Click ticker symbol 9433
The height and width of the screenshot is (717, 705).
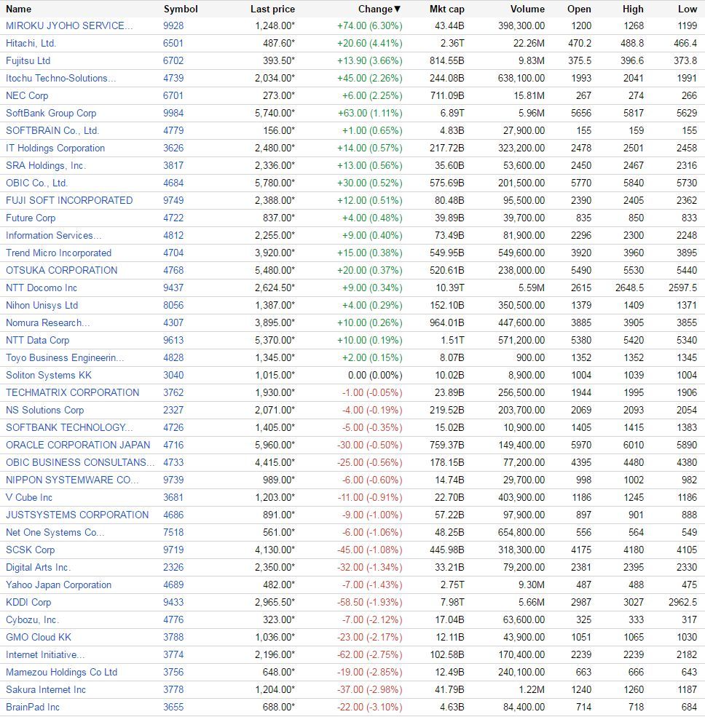[x=173, y=603]
